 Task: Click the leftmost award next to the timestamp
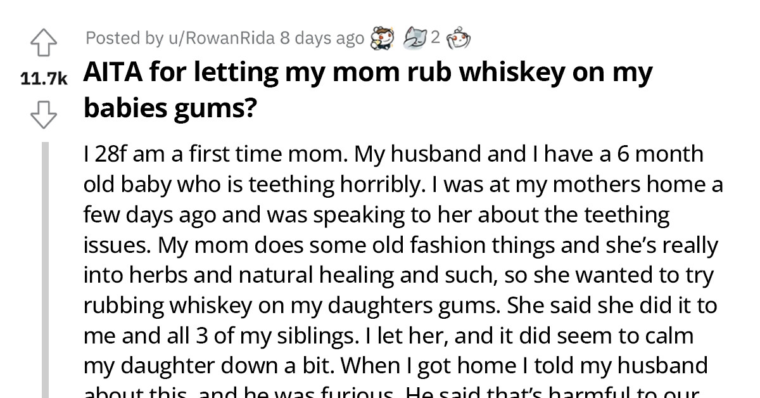click(382, 38)
